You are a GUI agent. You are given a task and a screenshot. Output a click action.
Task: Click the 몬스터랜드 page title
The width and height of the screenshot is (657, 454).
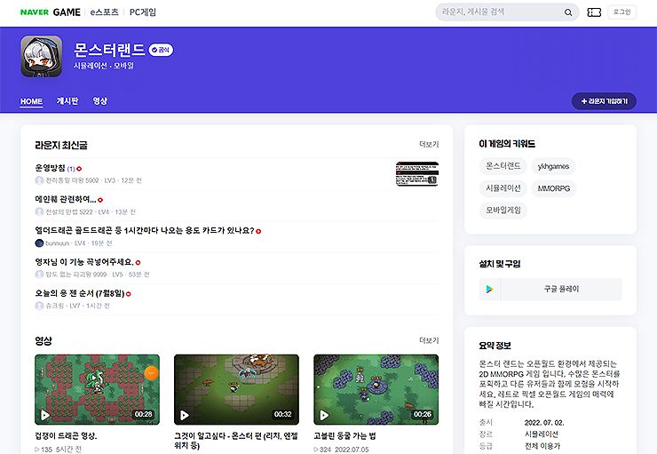109,50
